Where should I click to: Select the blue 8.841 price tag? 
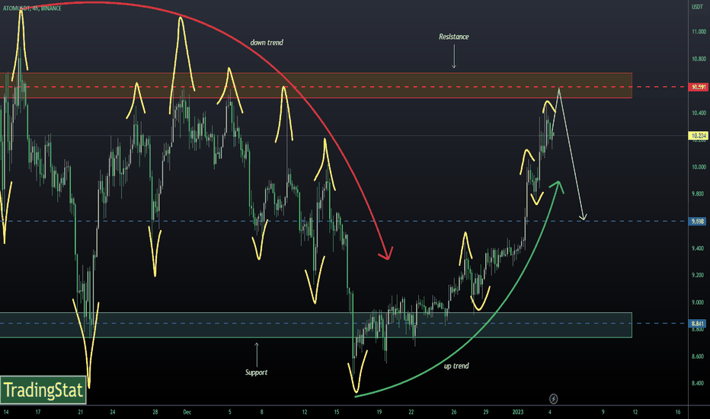(698, 324)
